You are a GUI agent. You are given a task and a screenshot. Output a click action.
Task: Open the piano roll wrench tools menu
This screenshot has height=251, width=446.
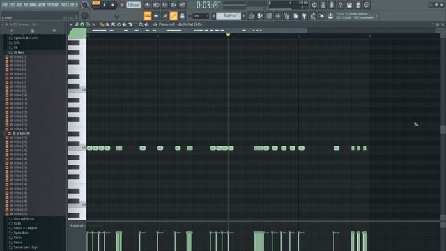point(77,25)
